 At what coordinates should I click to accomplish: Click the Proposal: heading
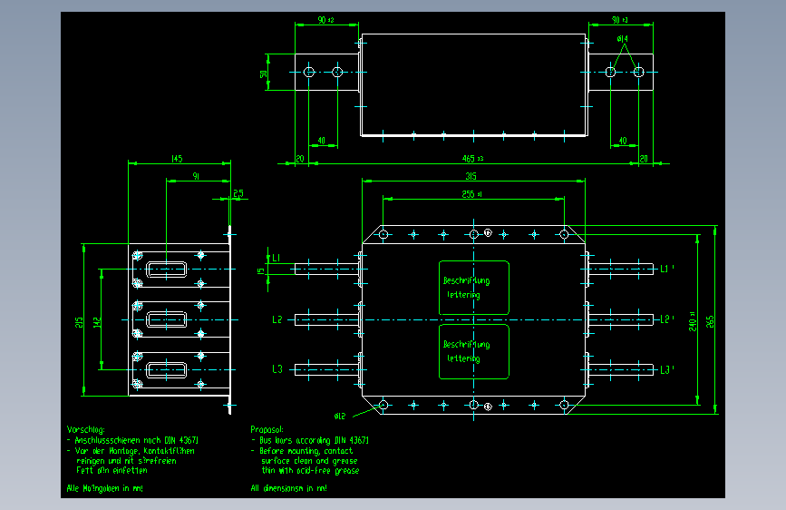click(x=267, y=429)
